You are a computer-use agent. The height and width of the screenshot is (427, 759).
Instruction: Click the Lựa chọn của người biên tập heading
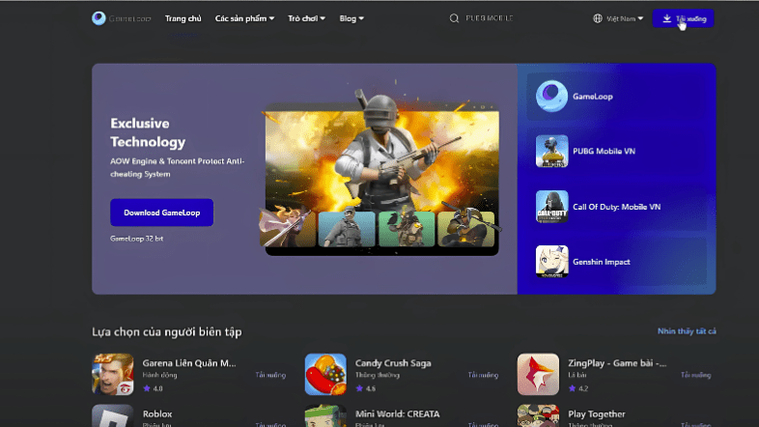pyautogui.click(x=167, y=332)
